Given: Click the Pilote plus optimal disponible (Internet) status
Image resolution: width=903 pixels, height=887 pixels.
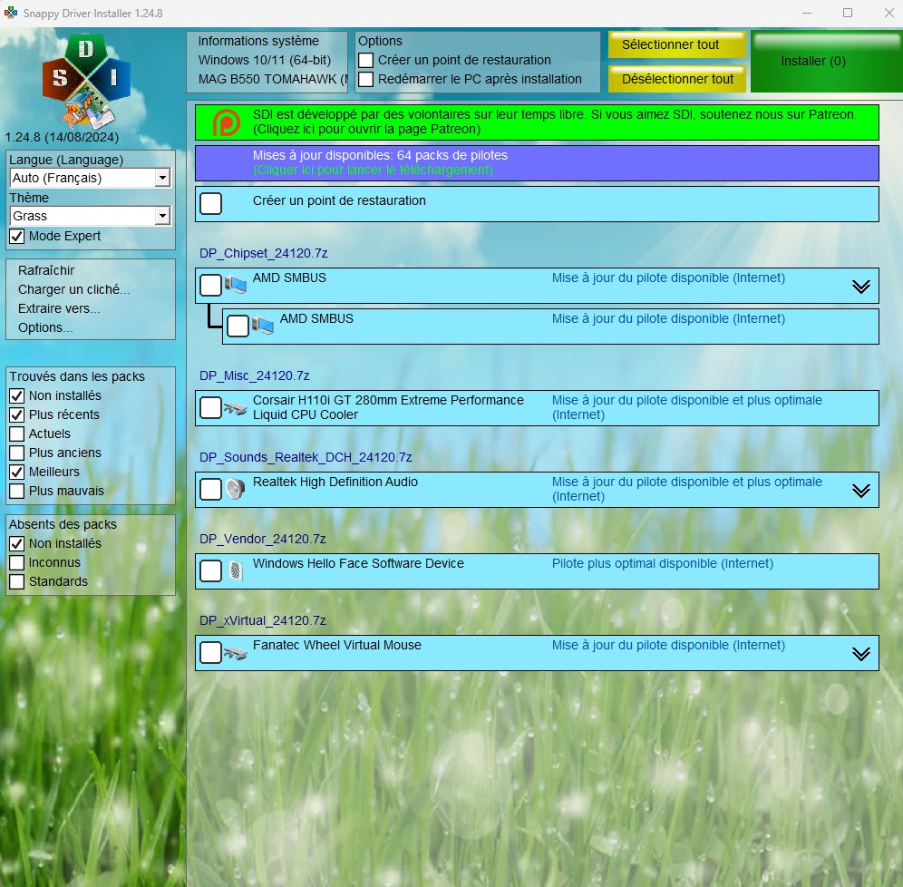Looking at the screenshot, I should click(x=662, y=564).
